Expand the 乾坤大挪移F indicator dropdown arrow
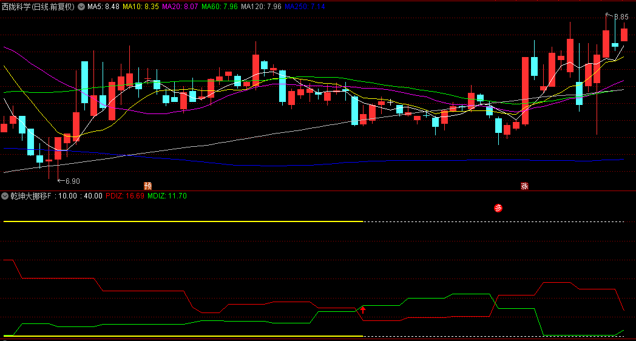This screenshot has height=341, width=636. [5, 196]
